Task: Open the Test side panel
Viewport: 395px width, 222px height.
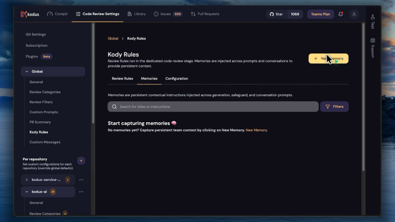Action: [372, 21]
